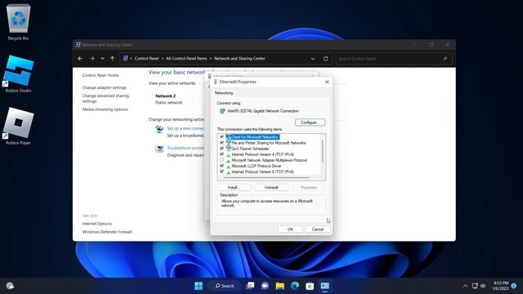
Task: Open the recent locations chevron beside Forward
Action: pos(102,59)
